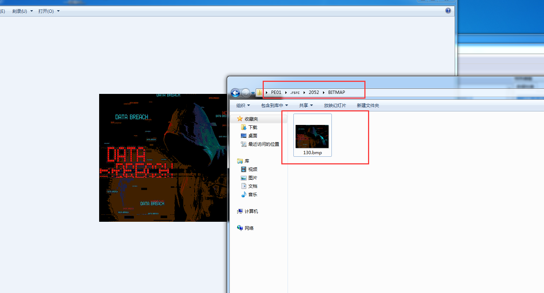Click the 新建文件夹 button
544x293 pixels.
368,105
